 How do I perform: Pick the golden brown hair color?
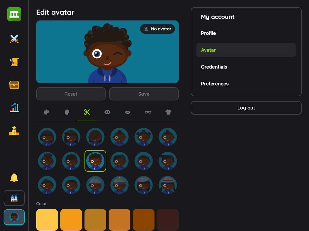[x=95, y=220]
